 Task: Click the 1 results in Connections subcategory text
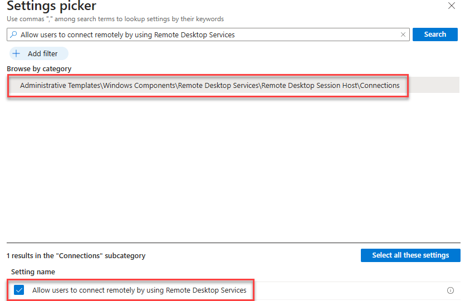coord(76,256)
